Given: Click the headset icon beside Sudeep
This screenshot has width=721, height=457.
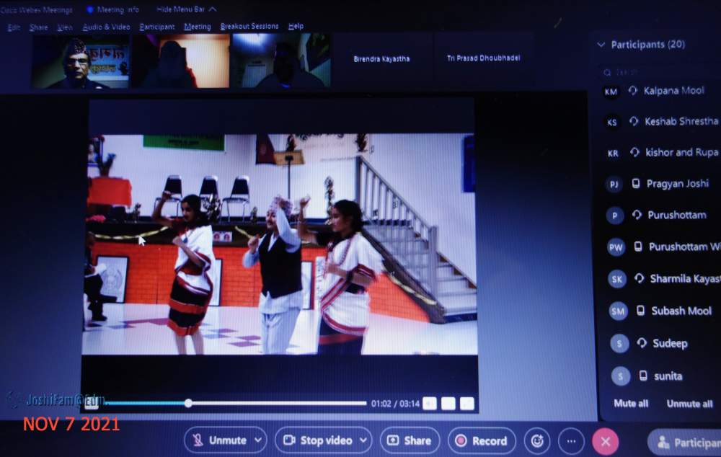Looking at the screenshot, I should pyautogui.click(x=642, y=342).
